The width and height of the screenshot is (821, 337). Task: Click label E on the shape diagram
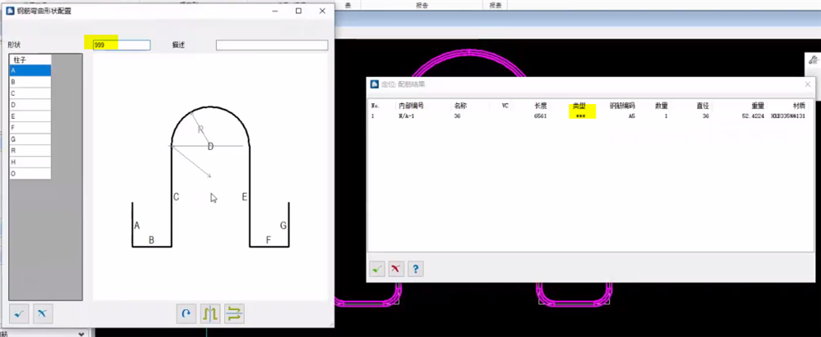(244, 197)
